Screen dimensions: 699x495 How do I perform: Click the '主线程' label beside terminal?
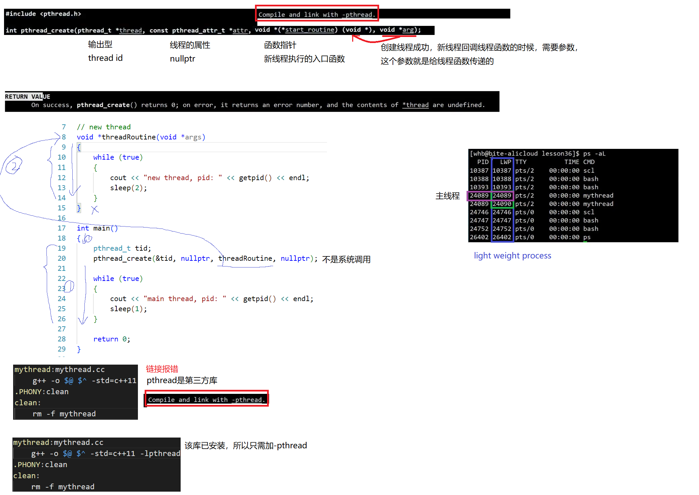tap(447, 196)
